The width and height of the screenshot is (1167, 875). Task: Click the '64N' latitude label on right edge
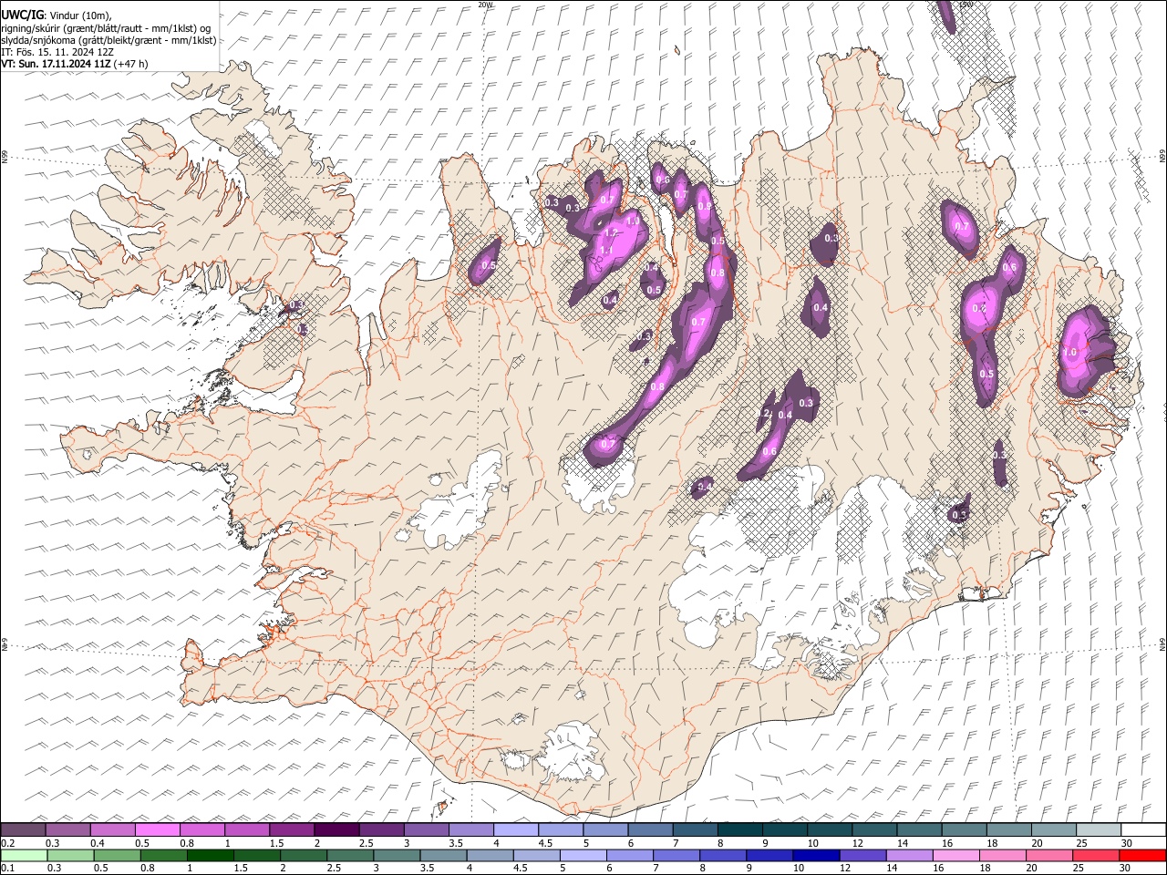pos(1162,643)
